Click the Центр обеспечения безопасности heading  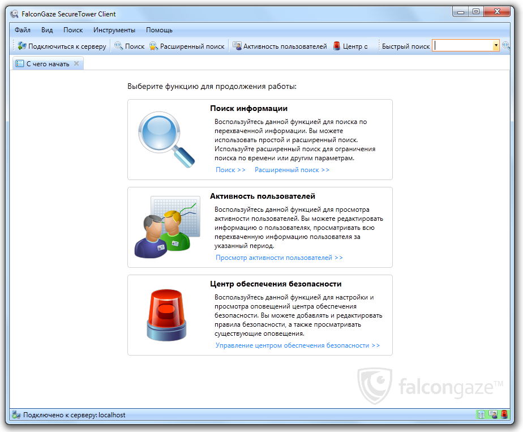276,284
